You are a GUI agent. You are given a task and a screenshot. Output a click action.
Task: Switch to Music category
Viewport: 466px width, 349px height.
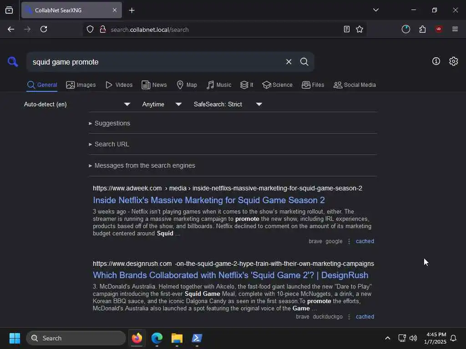[x=219, y=85]
